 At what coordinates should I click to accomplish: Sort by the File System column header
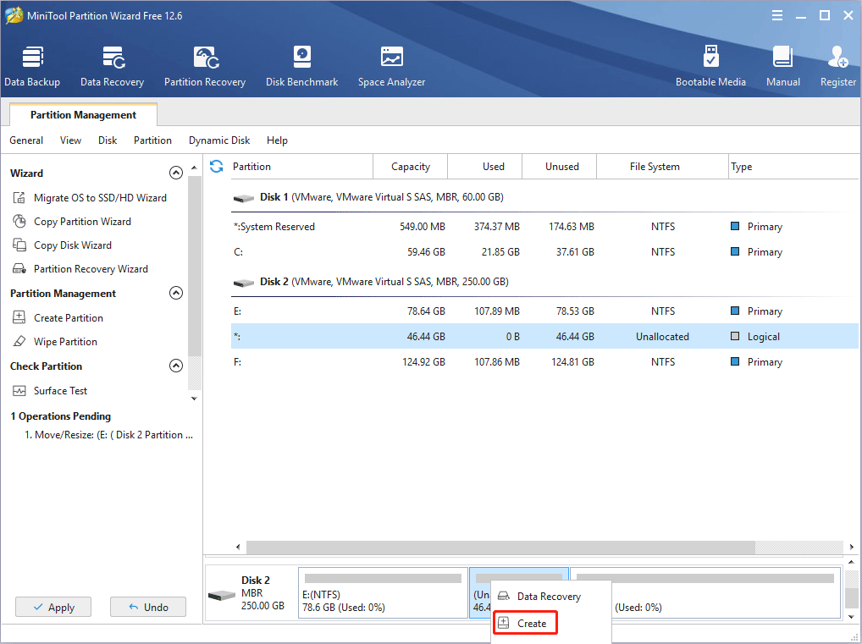[662, 167]
